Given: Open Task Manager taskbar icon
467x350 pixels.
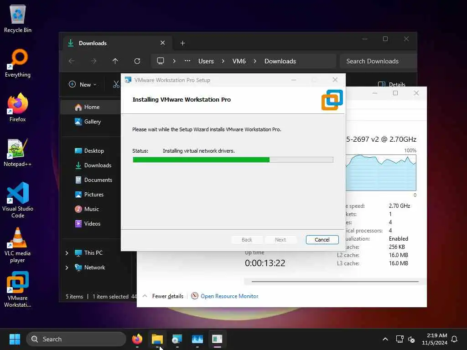Looking at the screenshot, I should (x=197, y=339).
